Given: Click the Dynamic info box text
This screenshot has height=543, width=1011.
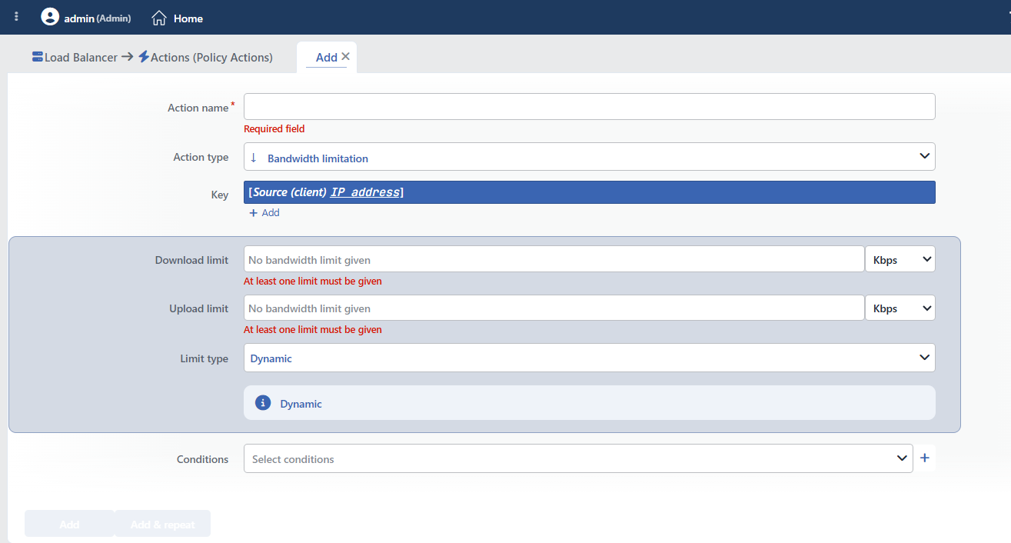Looking at the screenshot, I should (x=301, y=403).
